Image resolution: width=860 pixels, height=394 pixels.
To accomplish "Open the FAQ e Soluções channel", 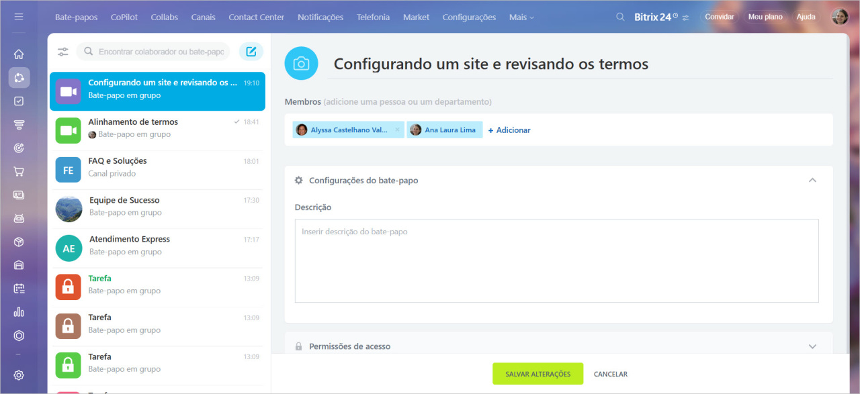I will (157, 169).
